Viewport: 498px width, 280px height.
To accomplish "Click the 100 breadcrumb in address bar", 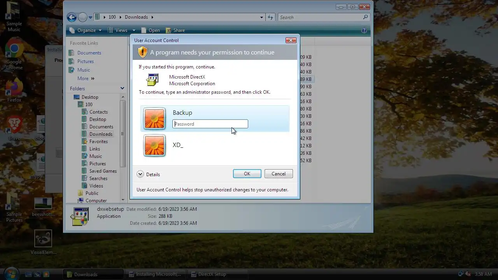I will click(112, 17).
